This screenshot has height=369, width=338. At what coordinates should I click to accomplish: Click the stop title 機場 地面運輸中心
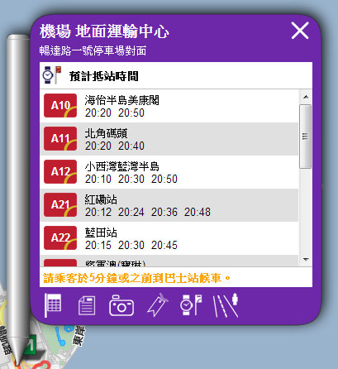104,31
